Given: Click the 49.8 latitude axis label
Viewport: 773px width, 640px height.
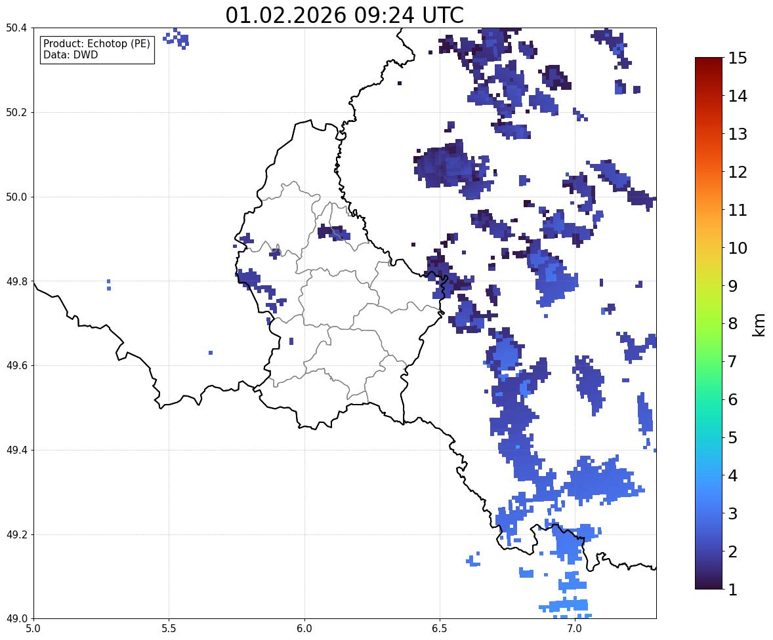Looking at the screenshot, I should pyautogui.click(x=16, y=281).
